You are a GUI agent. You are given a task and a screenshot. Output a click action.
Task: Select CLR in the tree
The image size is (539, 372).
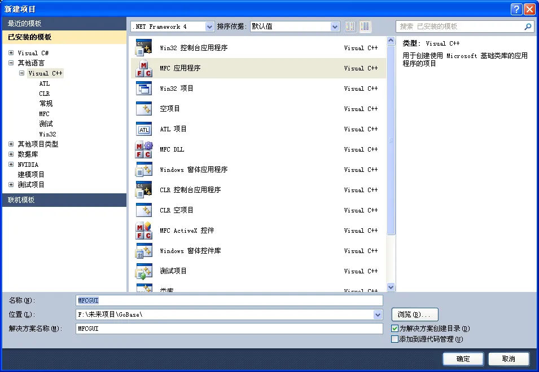(x=45, y=94)
